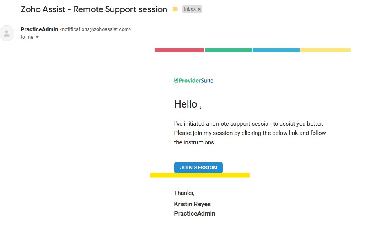Click the red segment of the banner bar

tap(179, 50)
